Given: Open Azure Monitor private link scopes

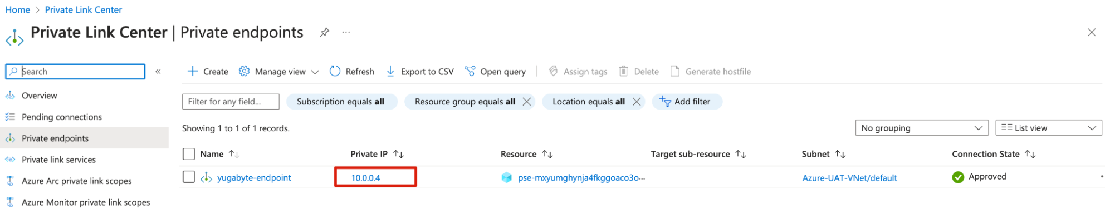Looking at the screenshot, I should pos(86,202).
